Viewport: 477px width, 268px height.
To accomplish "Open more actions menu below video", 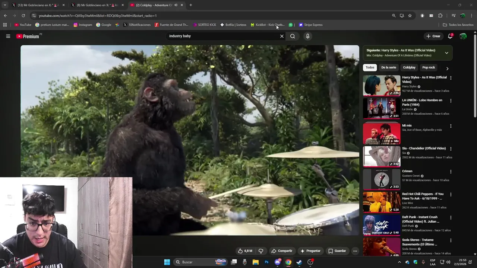I will pos(355,251).
